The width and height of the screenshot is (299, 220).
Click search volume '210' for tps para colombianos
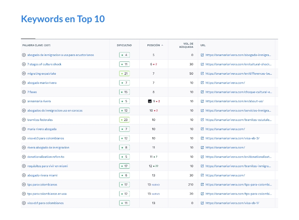pyautogui.click(x=191, y=185)
